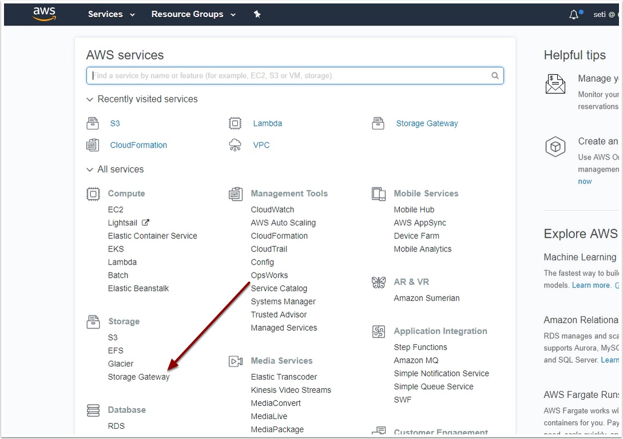Open Config under Management Tools
The image size is (623, 439).
(262, 262)
